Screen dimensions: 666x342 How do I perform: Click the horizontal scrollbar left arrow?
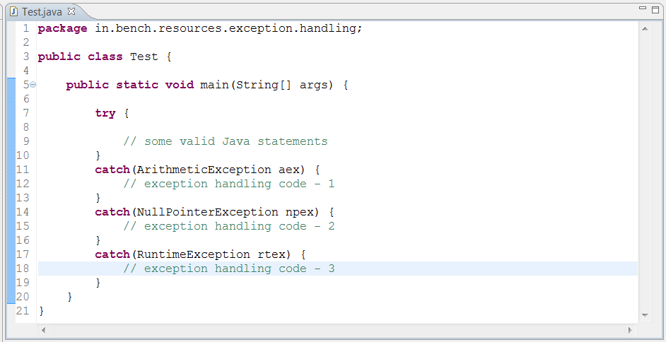pos(43,330)
